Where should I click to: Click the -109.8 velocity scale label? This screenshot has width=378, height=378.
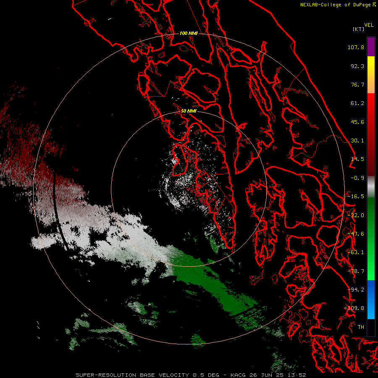coord(354,308)
